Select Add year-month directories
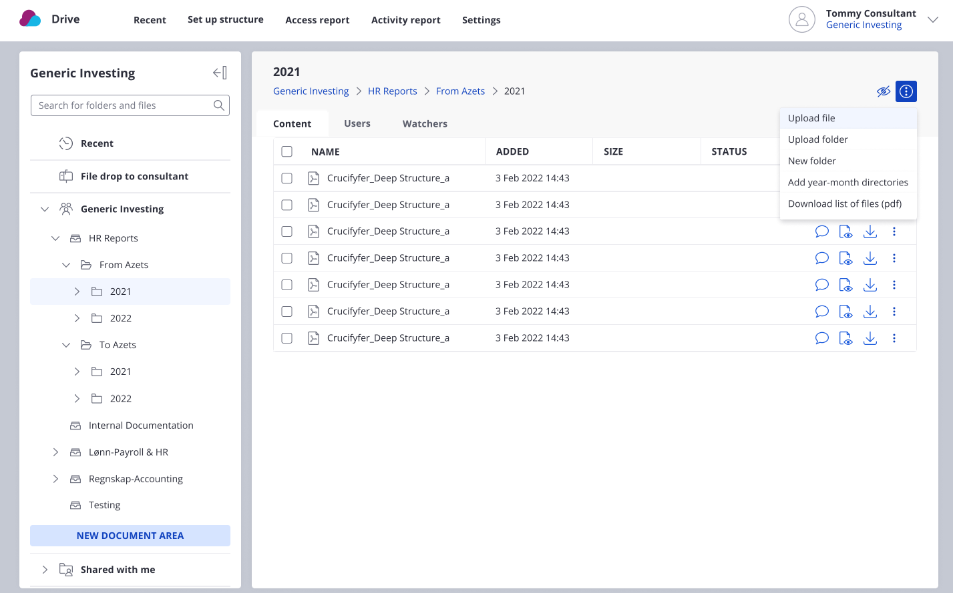953x593 pixels. [x=848, y=182]
